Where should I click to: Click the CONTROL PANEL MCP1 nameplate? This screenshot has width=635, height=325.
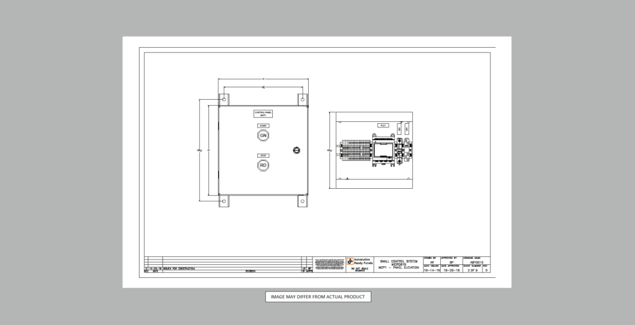click(x=263, y=113)
